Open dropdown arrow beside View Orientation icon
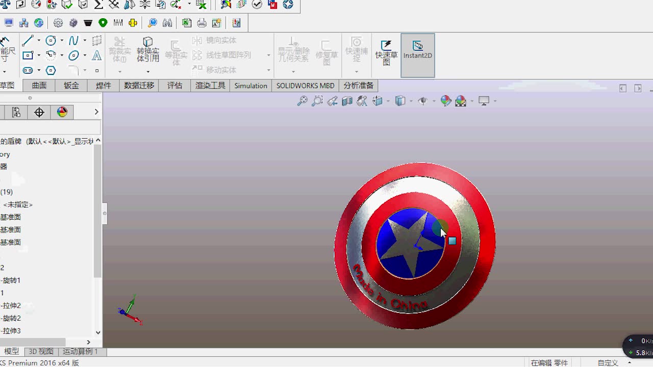The height and width of the screenshot is (367, 653). [388, 101]
